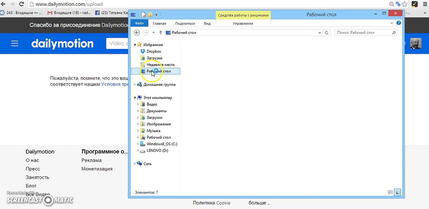Open the address bar history dropdown
Screen dimensions: 429x209
(320, 33)
